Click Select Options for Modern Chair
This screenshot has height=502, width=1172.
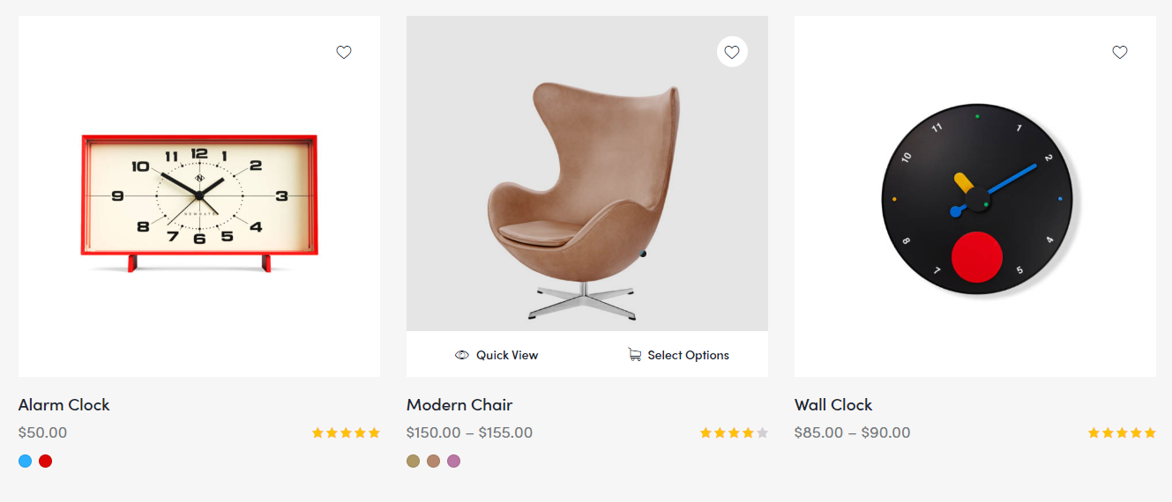coord(688,355)
